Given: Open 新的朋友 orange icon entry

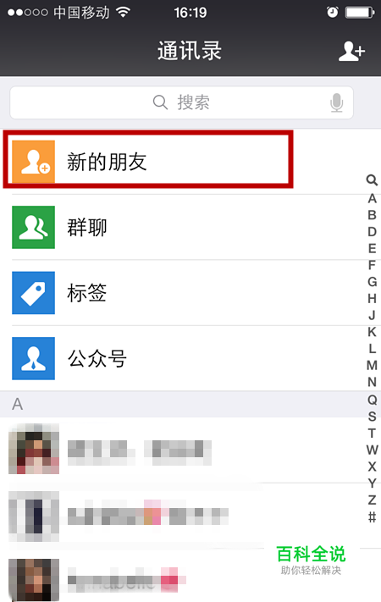Looking at the screenshot, I should (33, 162).
